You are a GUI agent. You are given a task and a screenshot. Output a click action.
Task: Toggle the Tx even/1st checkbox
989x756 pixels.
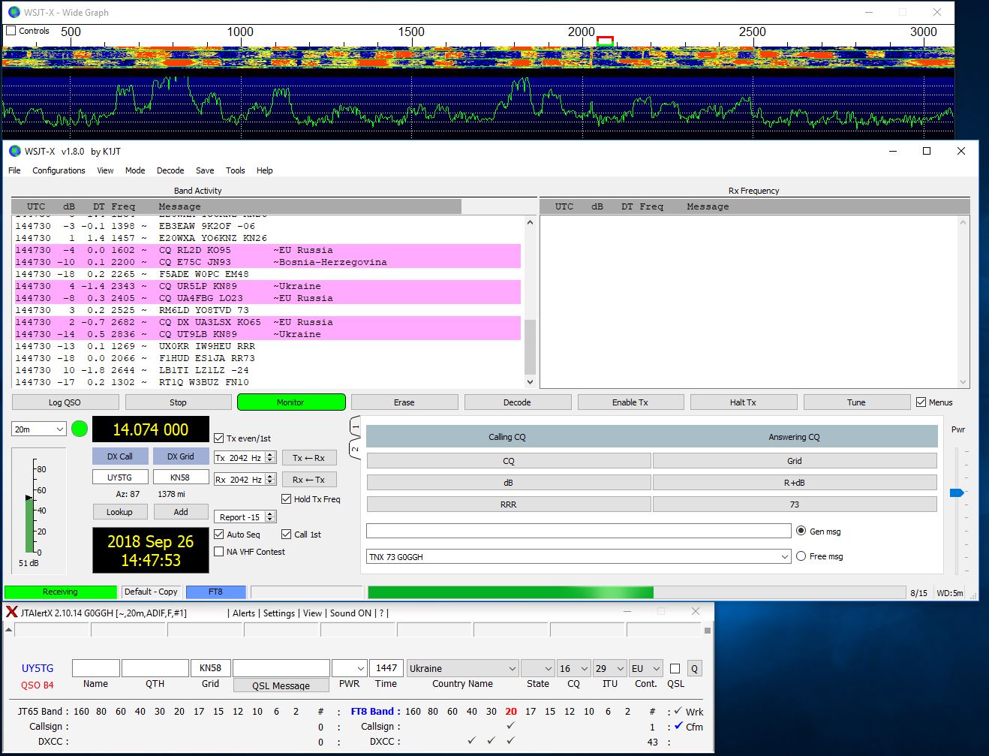pyautogui.click(x=219, y=438)
